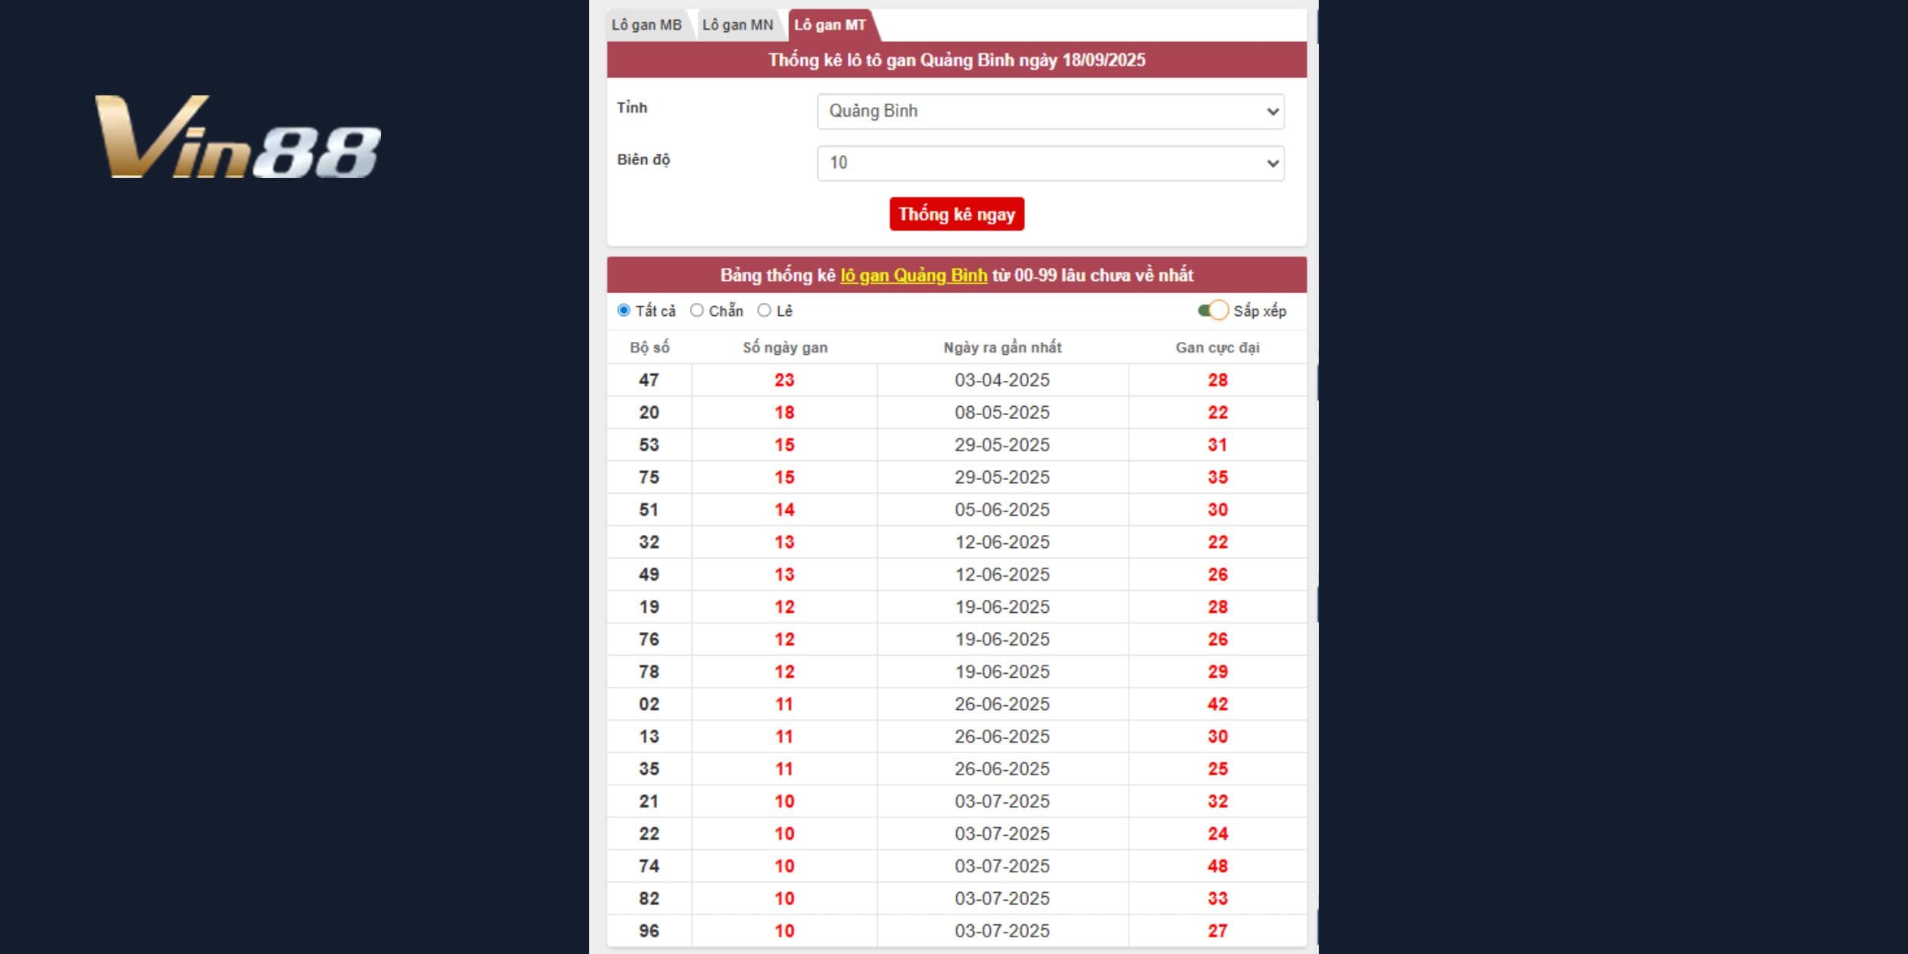Viewport: 1908px width, 954px height.
Task: Click the Số ngày gan column header
Action: pyautogui.click(x=785, y=348)
